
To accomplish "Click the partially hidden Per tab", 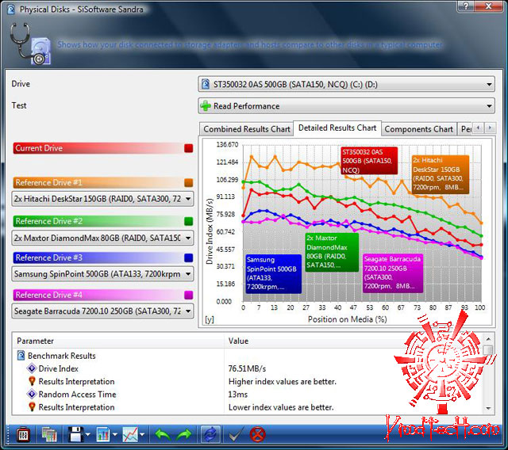I will tap(465, 129).
